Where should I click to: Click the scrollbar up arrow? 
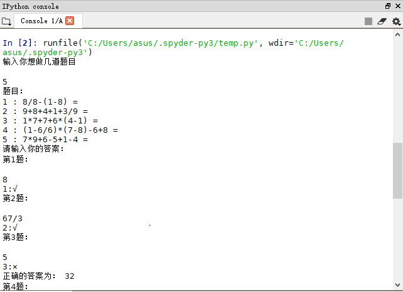click(397, 34)
